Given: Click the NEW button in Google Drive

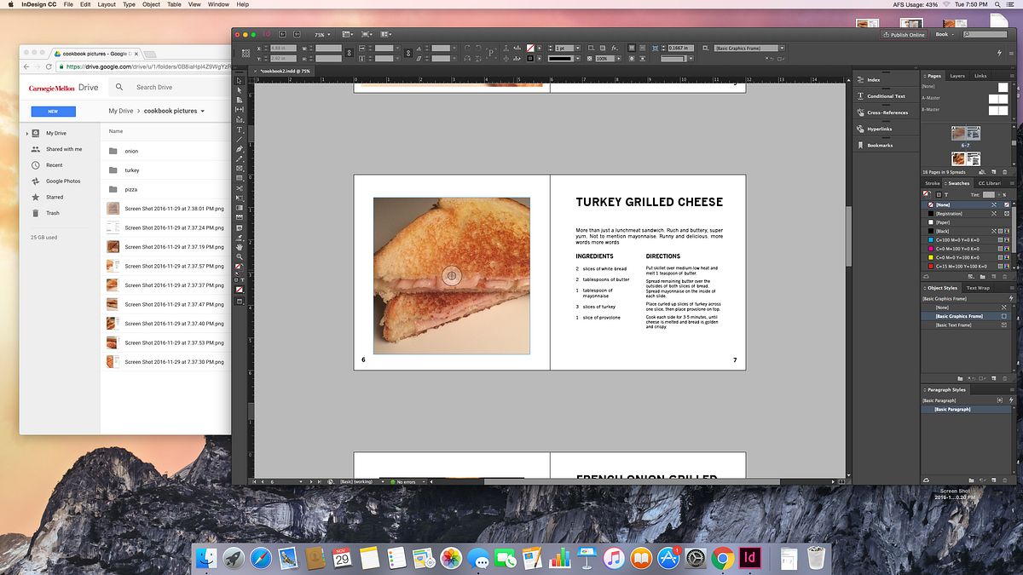Looking at the screenshot, I should tap(53, 112).
